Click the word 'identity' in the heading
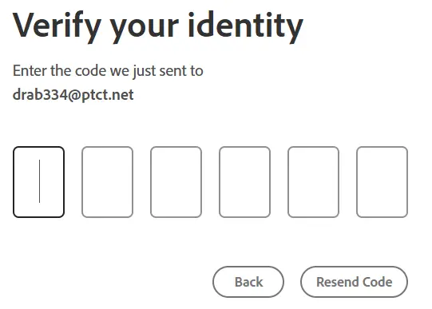 (x=246, y=26)
